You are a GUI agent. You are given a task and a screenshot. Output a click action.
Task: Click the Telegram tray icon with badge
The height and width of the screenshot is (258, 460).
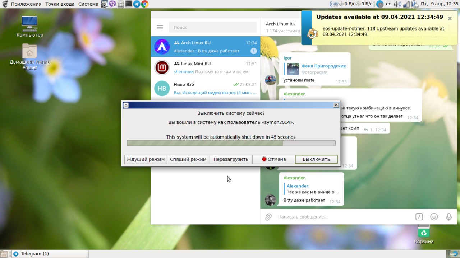[380, 5]
